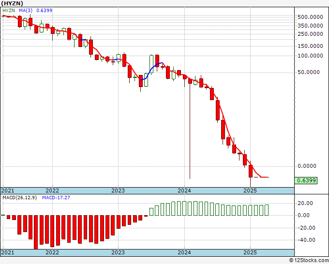329x264 pixels.
Task: Click the -40.00 MACD axis label
Action: click(x=305, y=240)
